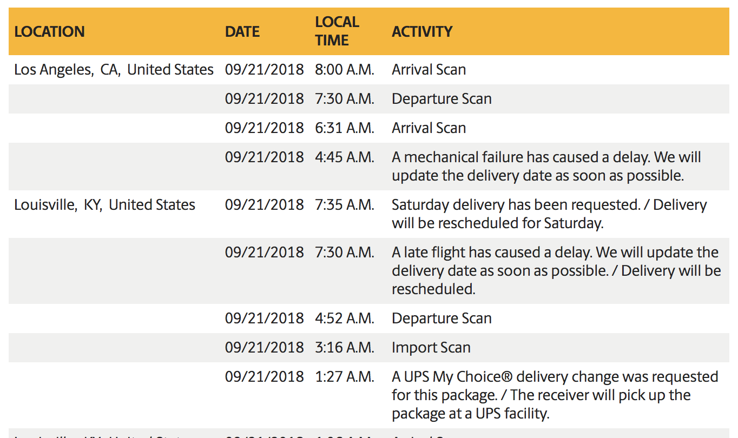The width and height of the screenshot is (738, 438).
Task: Click the 8:00 A.M. Arrival Scan entry
Action: [x=429, y=70]
